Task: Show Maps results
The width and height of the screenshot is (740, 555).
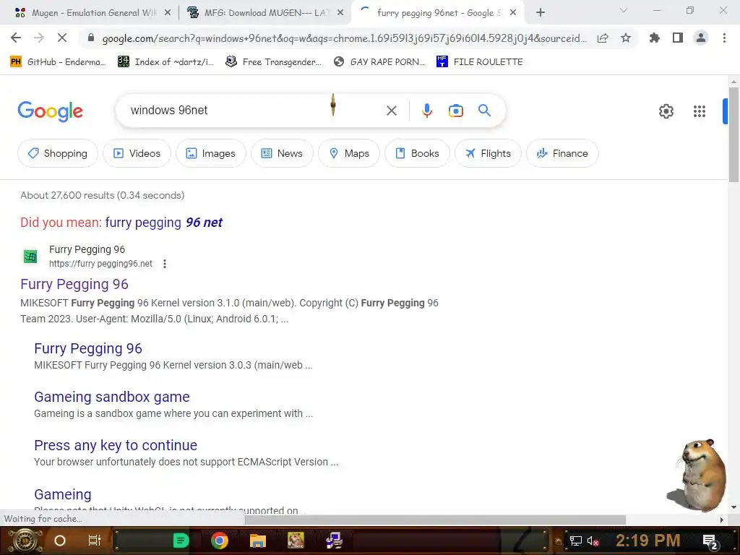Action: pyautogui.click(x=349, y=153)
